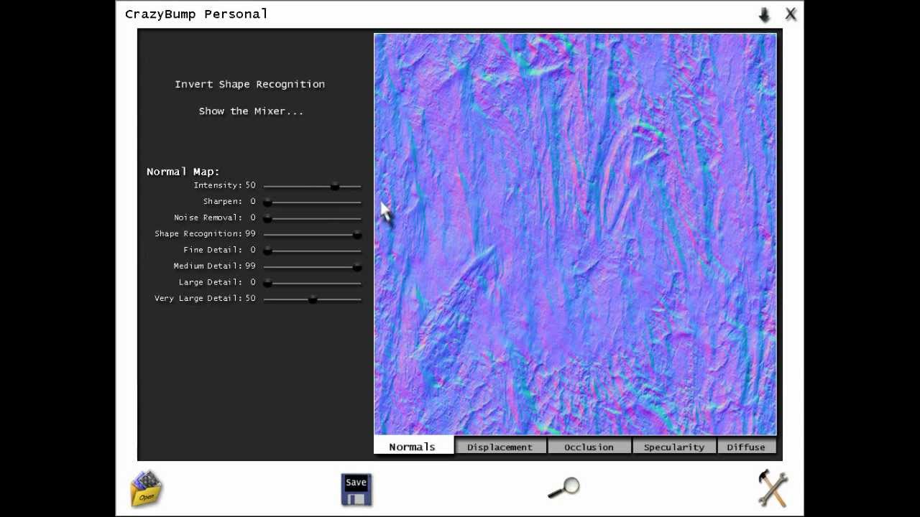Switch to the Displacement tab

(x=500, y=447)
